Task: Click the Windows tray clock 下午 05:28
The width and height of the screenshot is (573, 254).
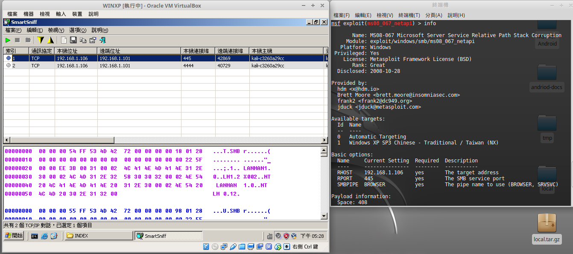Action: click(x=312, y=236)
